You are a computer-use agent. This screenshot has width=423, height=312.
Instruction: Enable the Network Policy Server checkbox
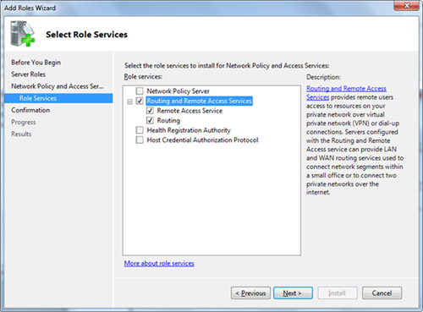point(140,91)
